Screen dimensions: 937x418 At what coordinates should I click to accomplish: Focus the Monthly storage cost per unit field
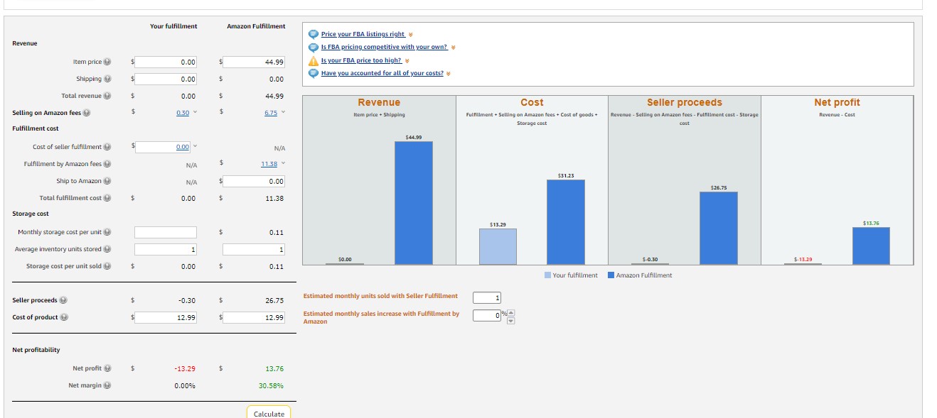(166, 232)
